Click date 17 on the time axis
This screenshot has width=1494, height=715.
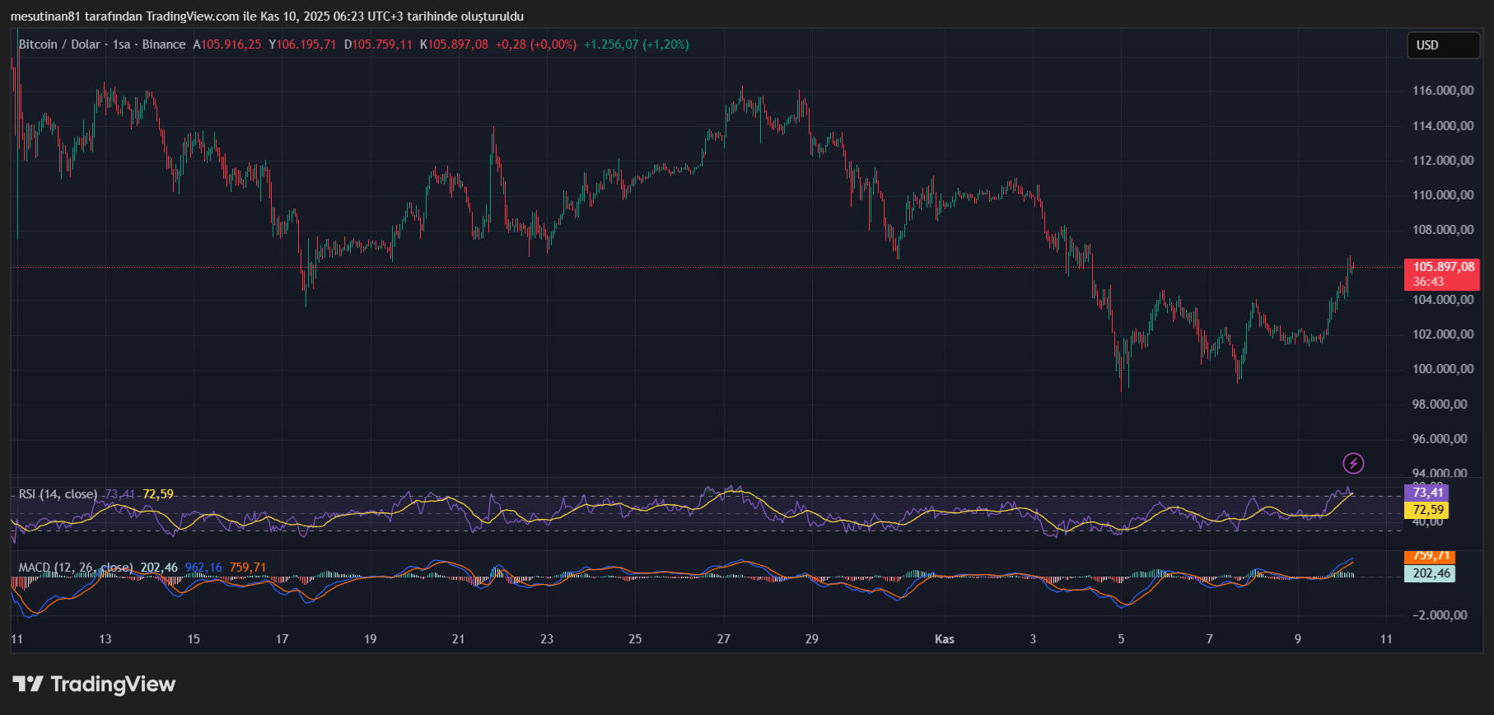click(282, 639)
